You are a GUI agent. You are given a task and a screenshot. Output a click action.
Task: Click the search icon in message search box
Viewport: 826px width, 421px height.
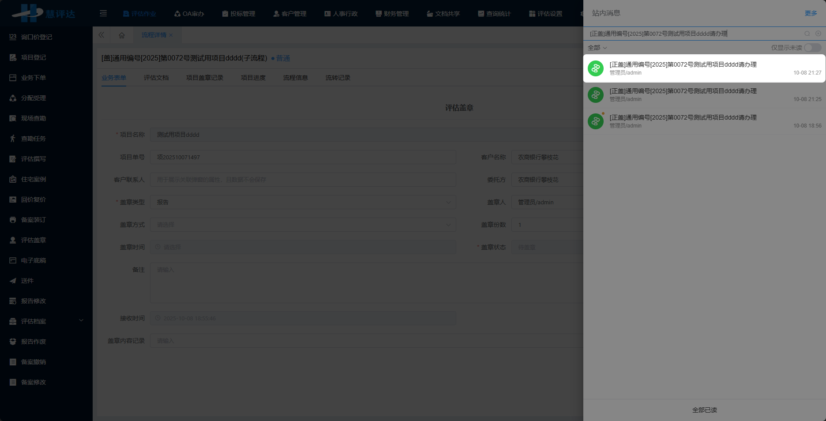[x=807, y=34]
